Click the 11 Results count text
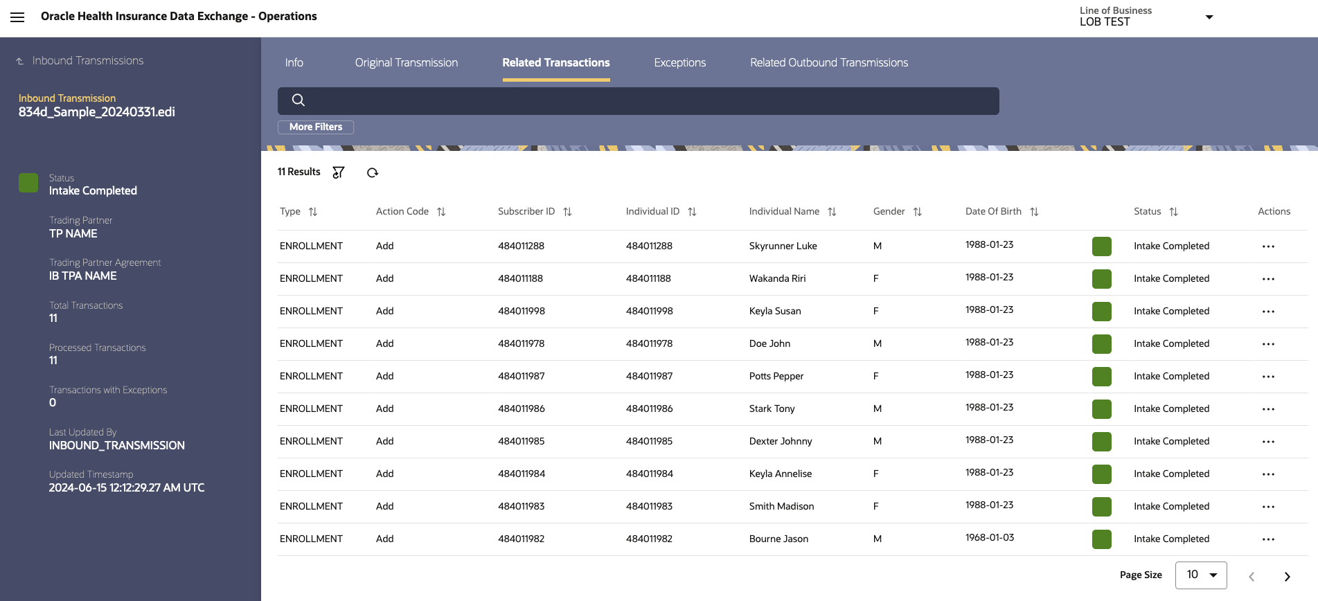Viewport: 1318px width, 601px height. coord(299,172)
